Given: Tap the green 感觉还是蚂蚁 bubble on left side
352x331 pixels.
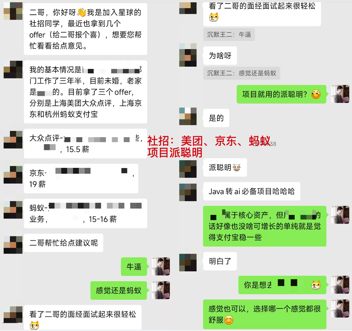Looking at the screenshot, I should coord(119,290).
